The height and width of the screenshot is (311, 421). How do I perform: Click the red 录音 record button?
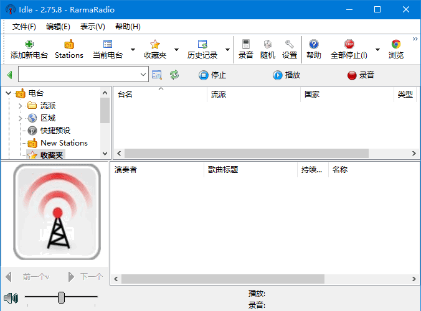coord(361,75)
